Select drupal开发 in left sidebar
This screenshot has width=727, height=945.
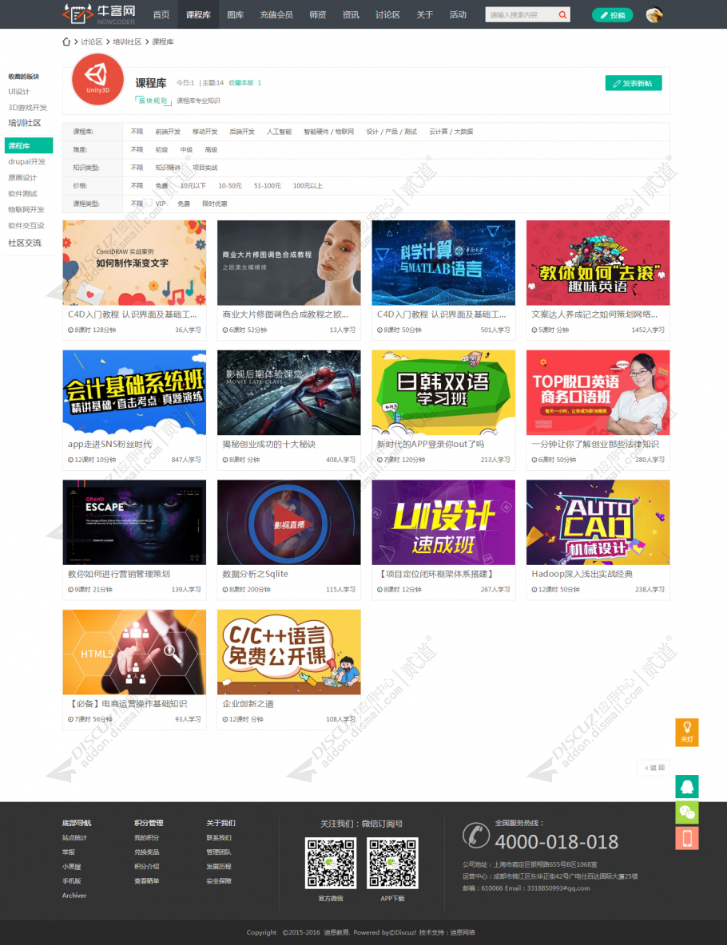click(26, 161)
